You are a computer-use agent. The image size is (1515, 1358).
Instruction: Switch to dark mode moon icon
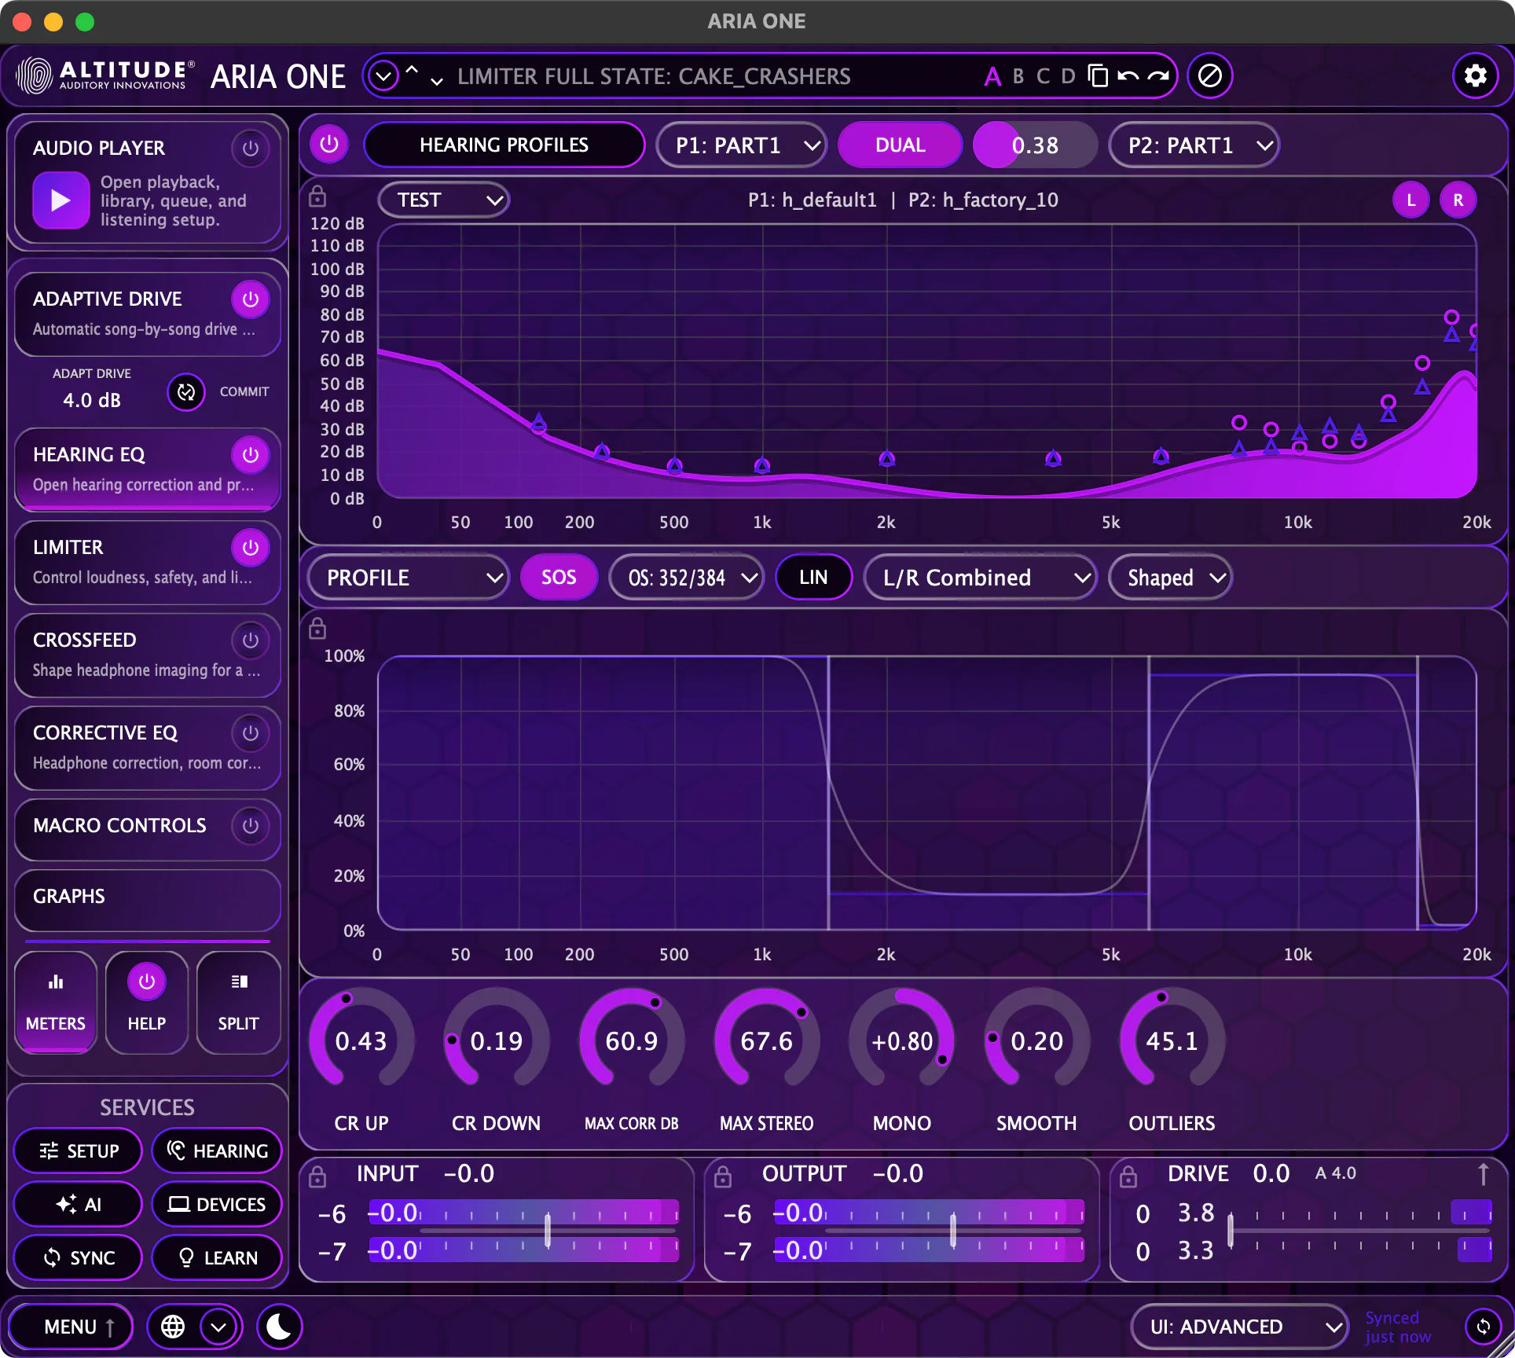pos(279,1327)
